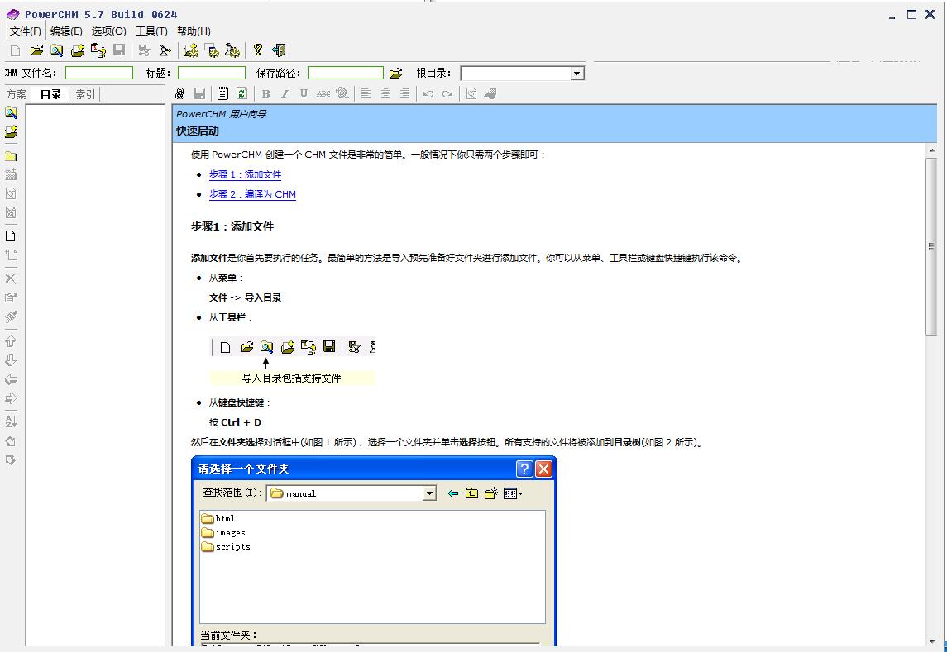Open the 编辑(E) menu

coord(66,31)
